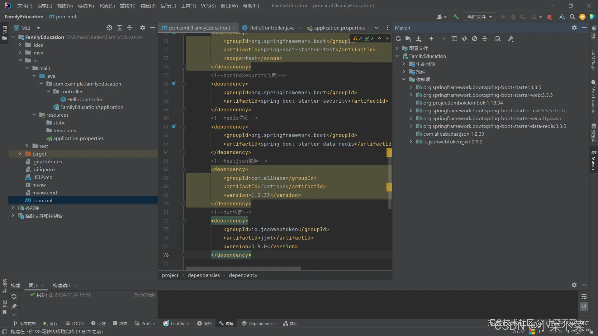Image resolution: width=598 pixels, height=336 pixels.
Task: Toggle Maven offline mode icon
Action: 464,39
